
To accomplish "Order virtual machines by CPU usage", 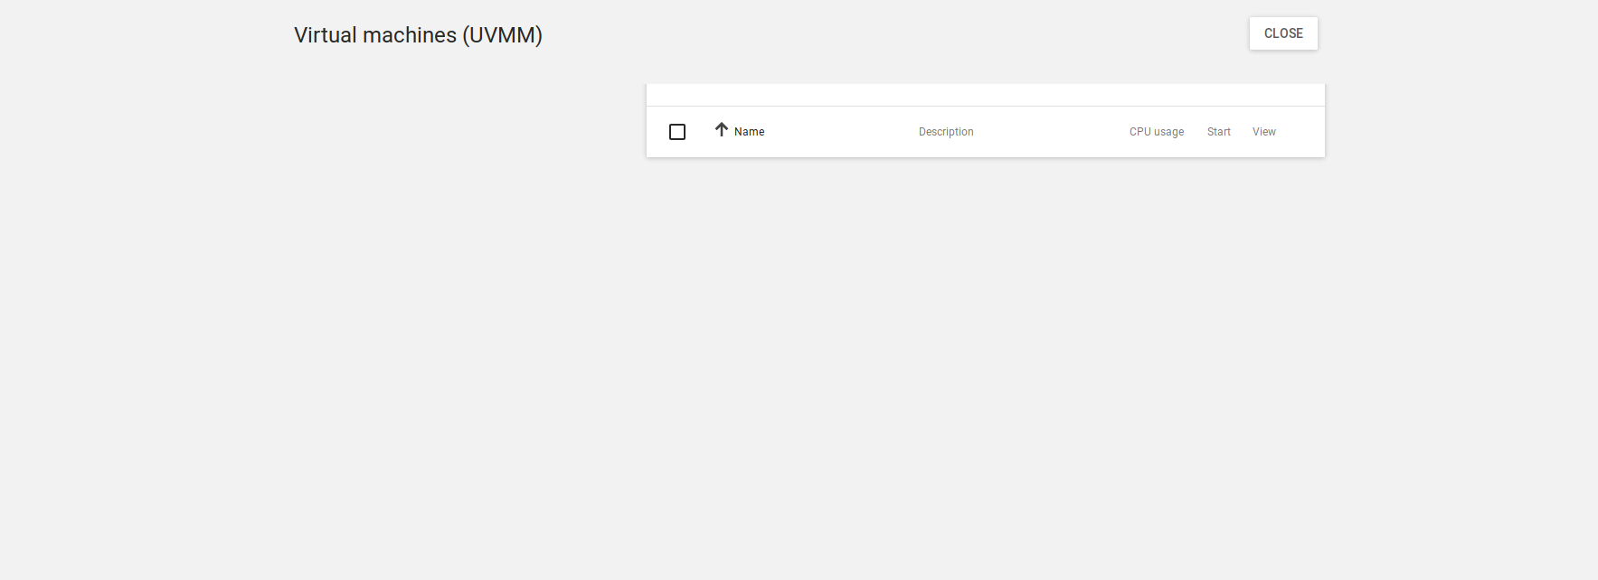I will click(x=1156, y=132).
